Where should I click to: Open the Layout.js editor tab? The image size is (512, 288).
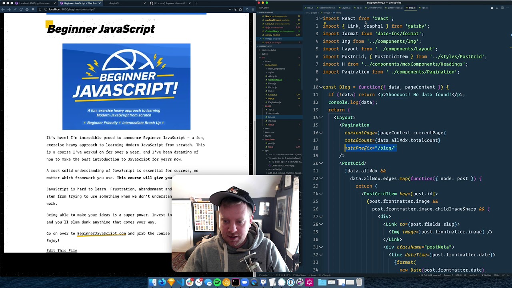(345, 8)
